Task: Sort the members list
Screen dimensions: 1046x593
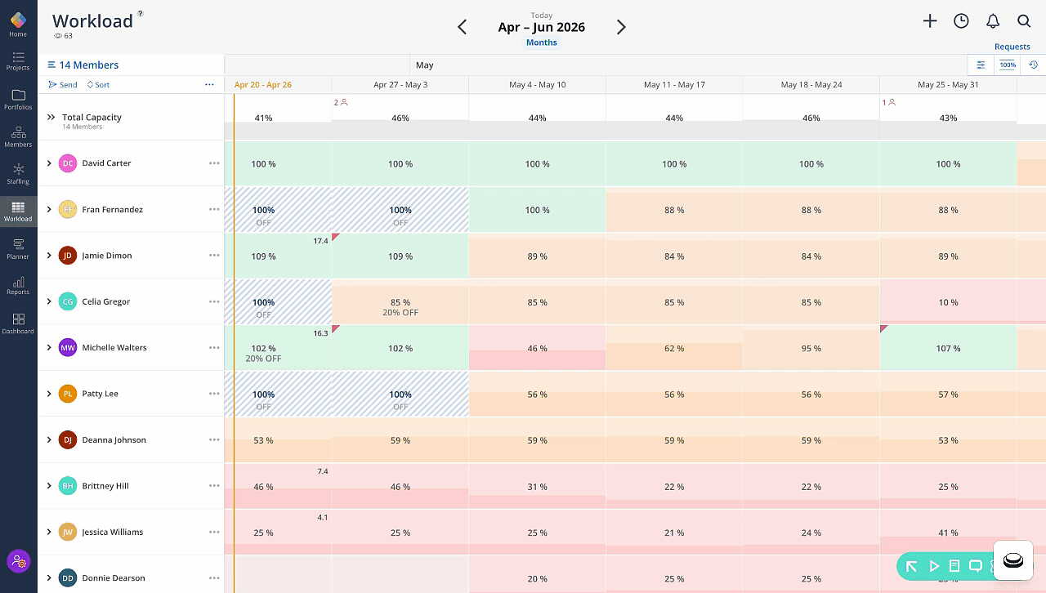Action: click(x=98, y=85)
